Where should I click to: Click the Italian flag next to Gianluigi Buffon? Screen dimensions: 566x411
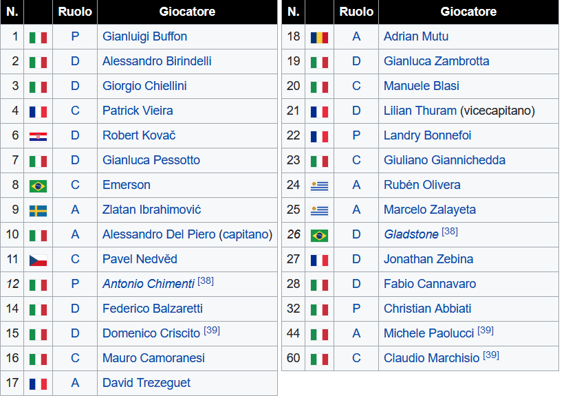tap(38, 38)
